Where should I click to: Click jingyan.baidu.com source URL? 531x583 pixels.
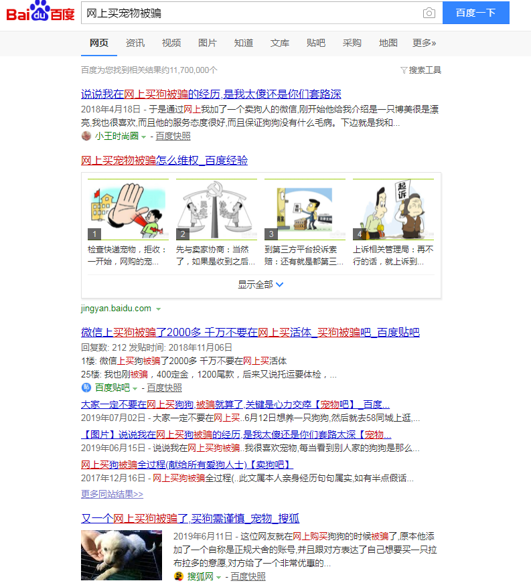116,308
